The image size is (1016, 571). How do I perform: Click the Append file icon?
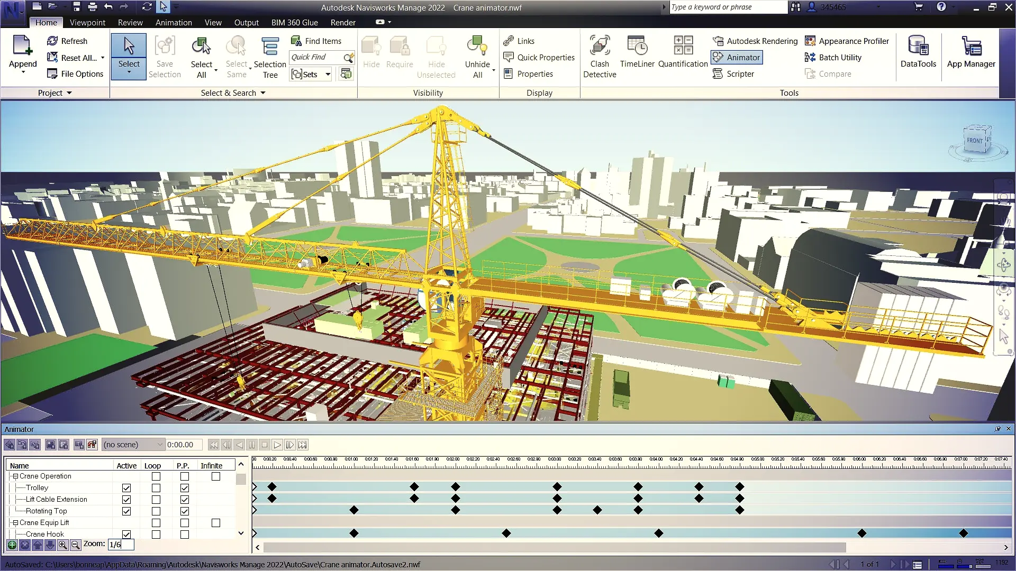pos(23,45)
